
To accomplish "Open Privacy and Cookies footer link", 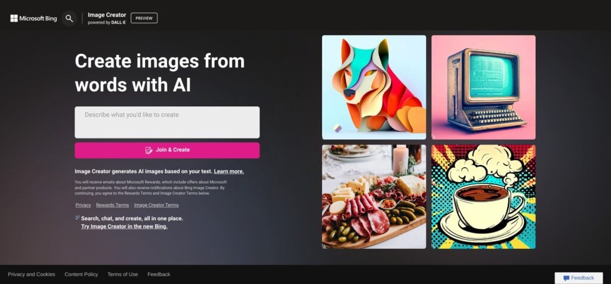I will [x=32, y=274].
